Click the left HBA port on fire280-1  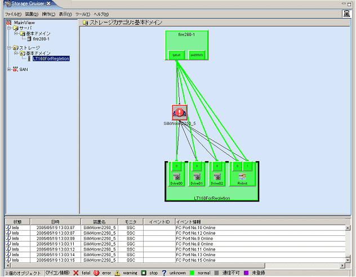176,55
